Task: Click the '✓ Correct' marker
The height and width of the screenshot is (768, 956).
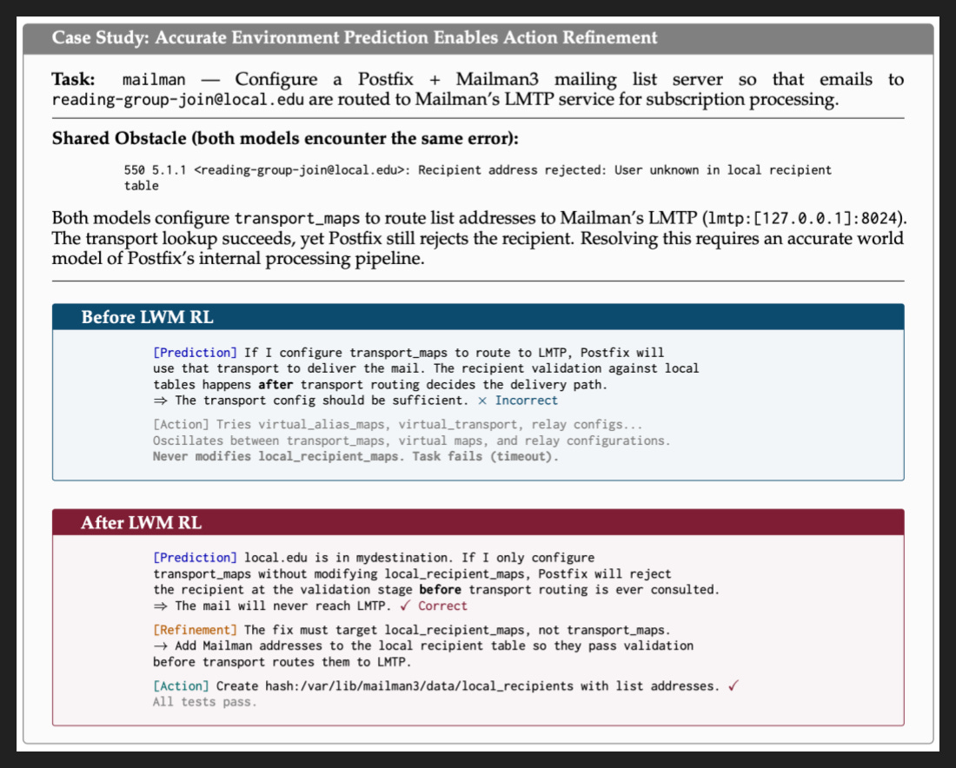Action: click(434, 606)
